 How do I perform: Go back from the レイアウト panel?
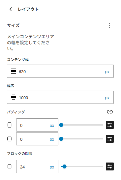coord(11,9)
